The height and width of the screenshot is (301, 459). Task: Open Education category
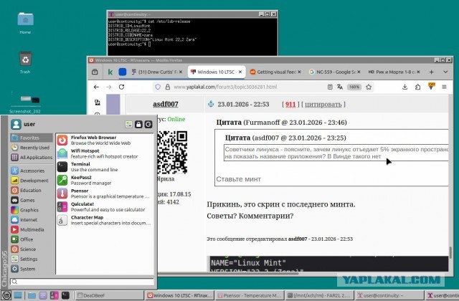(x=32, y=191)
